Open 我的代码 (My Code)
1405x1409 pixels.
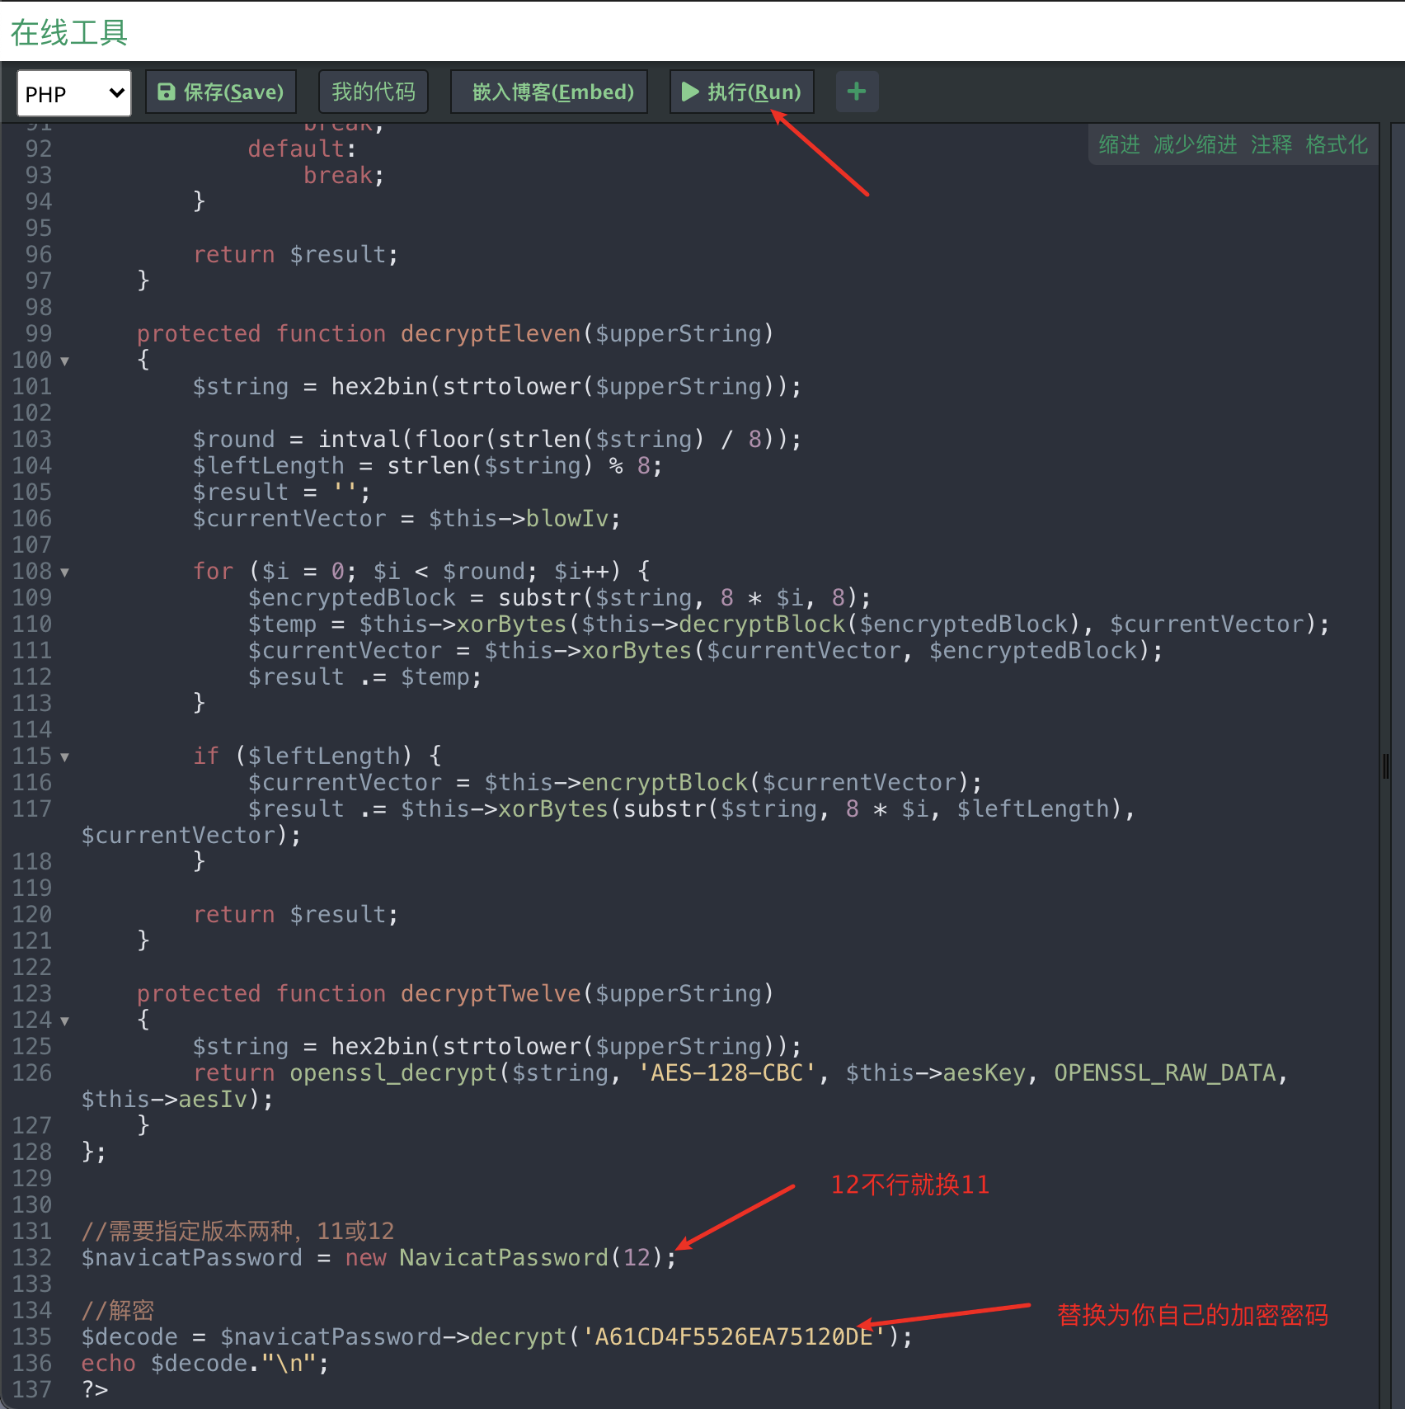pyautogui.click(x=374, y=92)
